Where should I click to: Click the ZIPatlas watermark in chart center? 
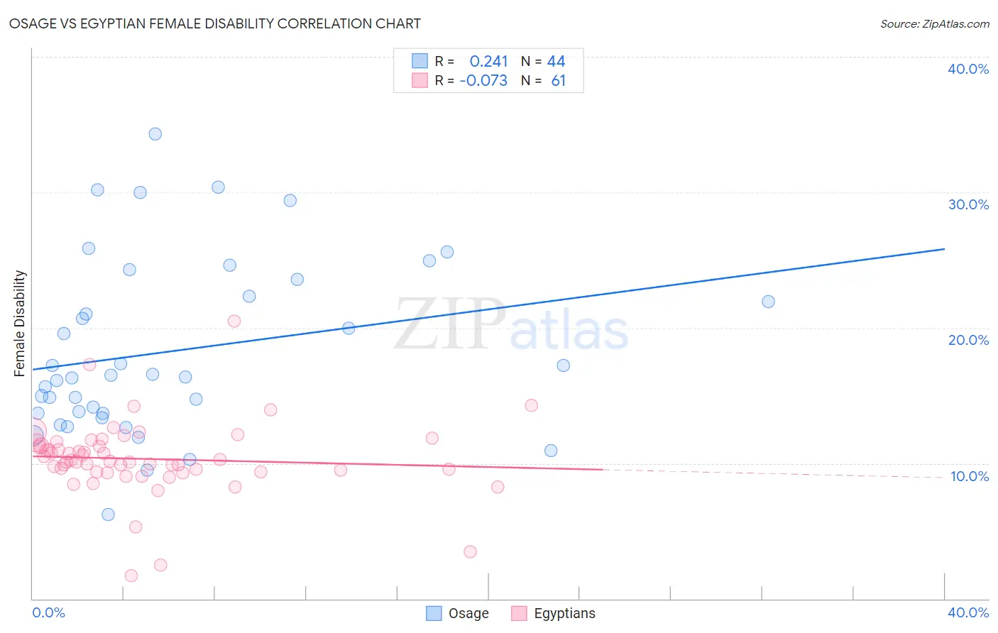(511, 325)
